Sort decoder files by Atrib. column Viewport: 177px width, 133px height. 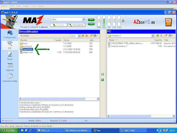(93, 40)
